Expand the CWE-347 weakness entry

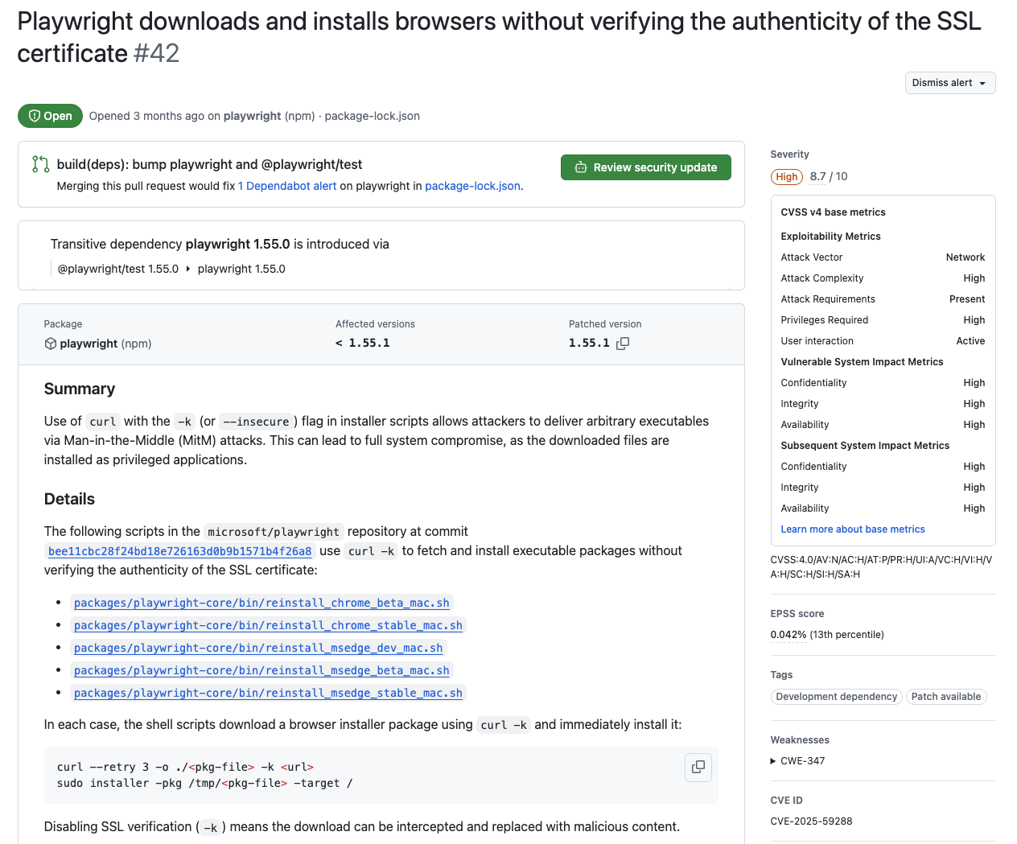[x=774, y=760]
